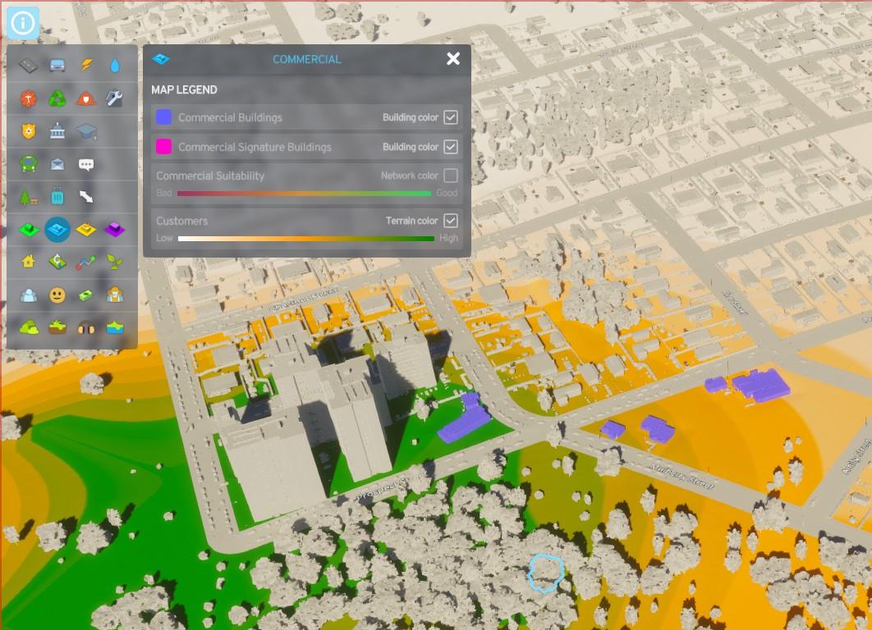Screen dimensions: 872x630
Task: Select the Noise Pollution headphones icon
Action: (86, 326)
